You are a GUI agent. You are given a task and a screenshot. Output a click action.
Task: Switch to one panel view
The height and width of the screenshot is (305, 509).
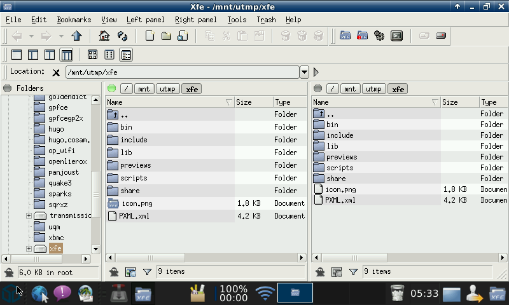point(17,55)
